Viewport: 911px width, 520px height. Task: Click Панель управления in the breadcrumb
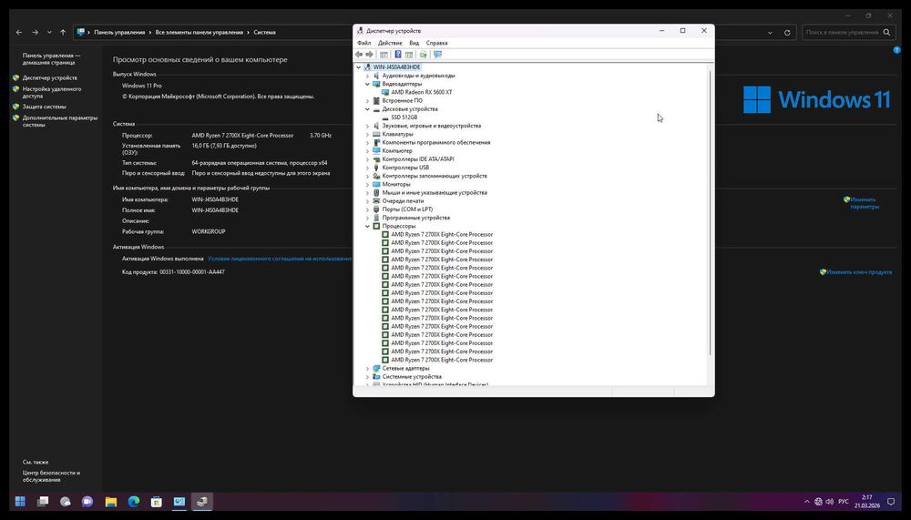[x=119, y=33]
